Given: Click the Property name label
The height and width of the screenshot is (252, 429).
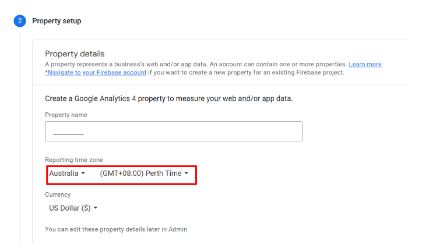Looking at the screenshot, I should click(x=66, y=115).
